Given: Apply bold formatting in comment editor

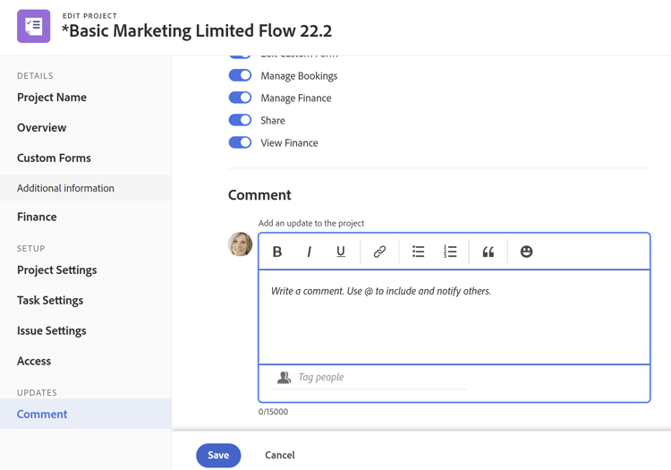Looking at the screenshot, I should pos(277,252).
